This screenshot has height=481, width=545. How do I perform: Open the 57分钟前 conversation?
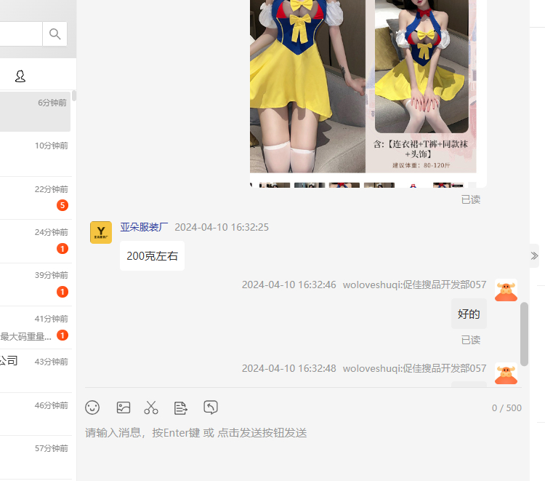(36, 457)
